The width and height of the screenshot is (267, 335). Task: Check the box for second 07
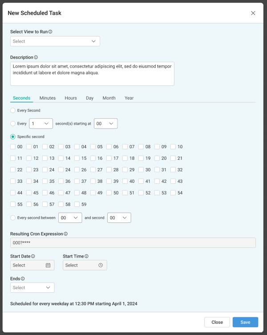[x=125, y=147]
